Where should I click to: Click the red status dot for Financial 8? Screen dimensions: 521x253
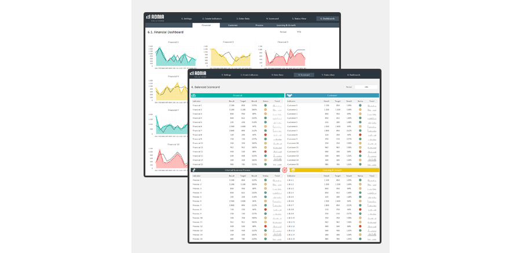click(x=265, y=135)
